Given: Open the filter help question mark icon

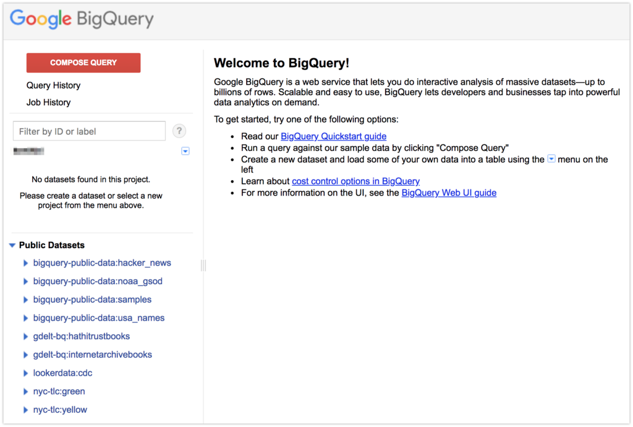Looking at the screenshot, I should coord(179,131).
